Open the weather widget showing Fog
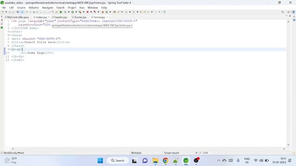Image resolution: width=296 pixels, height=166 pixels. (x=10, y=160)
